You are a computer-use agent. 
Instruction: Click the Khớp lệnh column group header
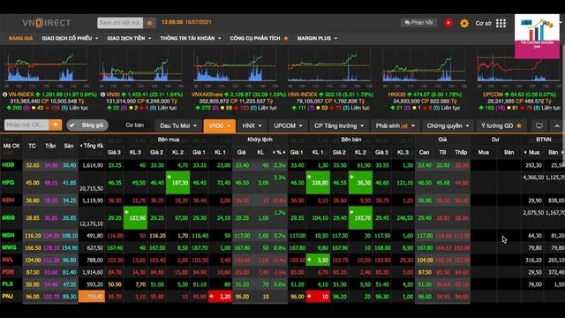pyautogui.click(x=260, y=140)
